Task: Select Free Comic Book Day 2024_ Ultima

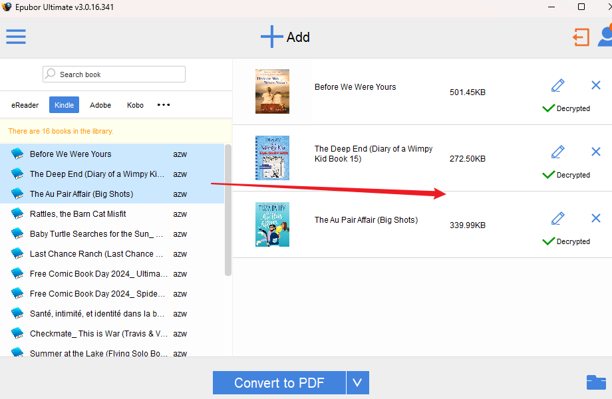Action: point(112,273)
